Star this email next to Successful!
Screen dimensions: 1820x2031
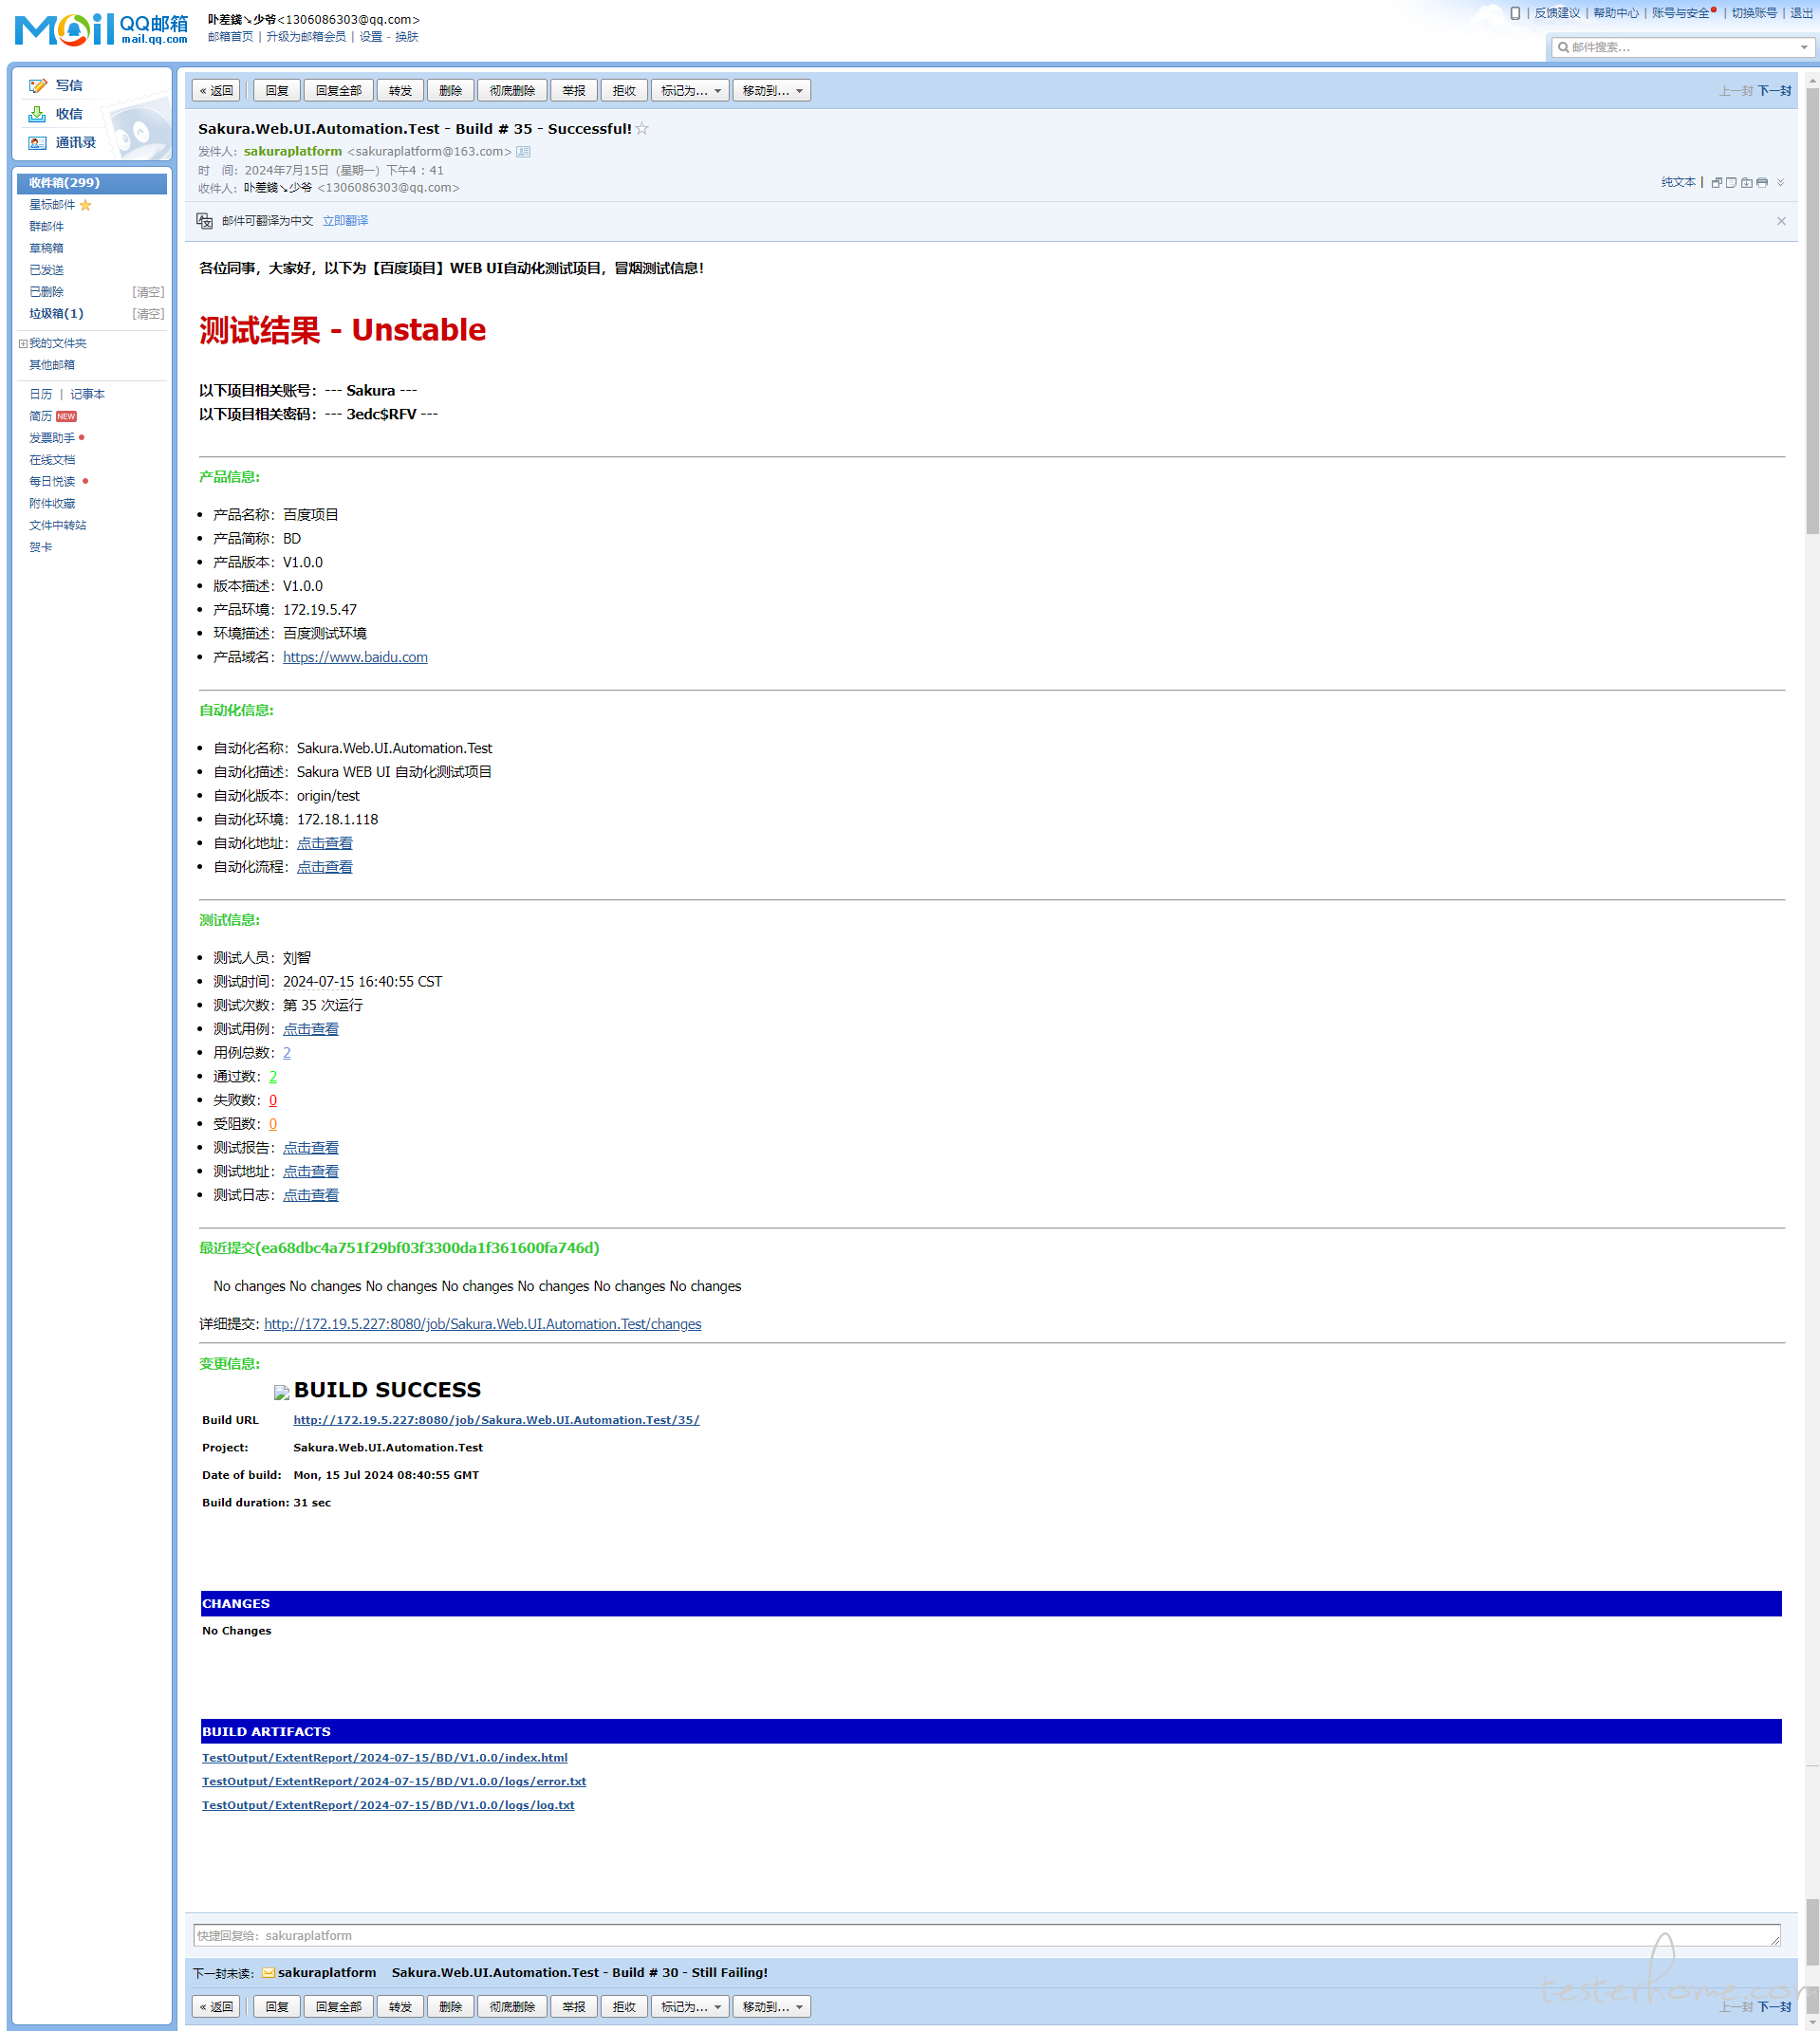[x=642, y=128]
